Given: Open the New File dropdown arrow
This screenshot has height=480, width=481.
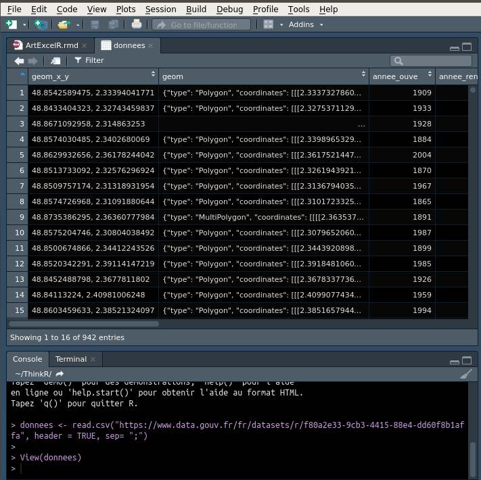Looking at the screenshot, I should point(24,25).
